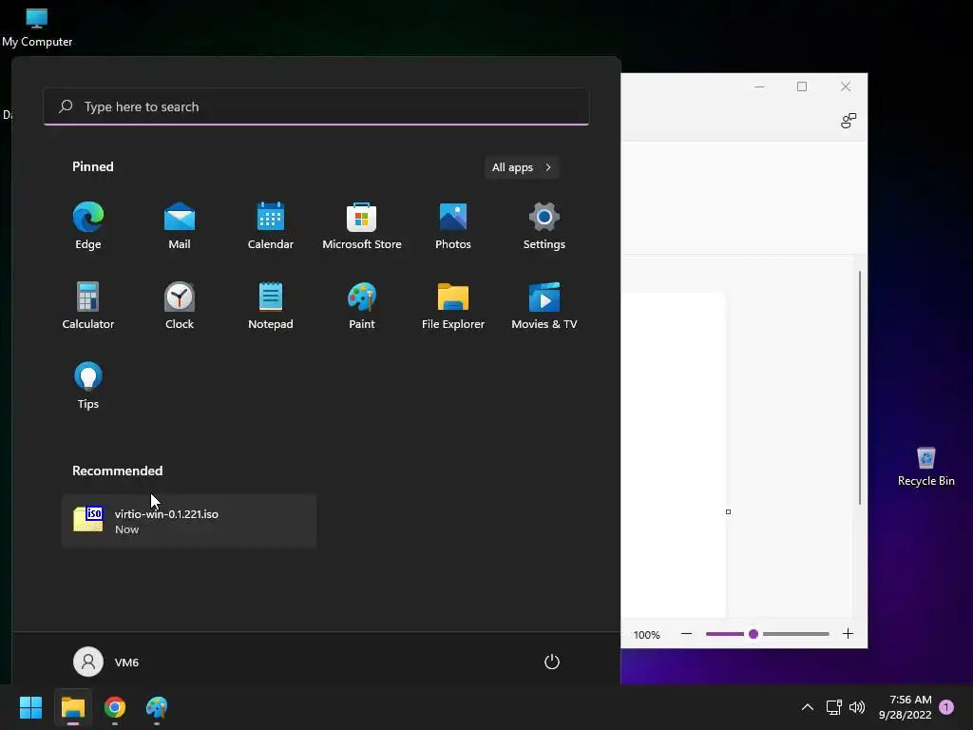Open the VM6 user account menu
This screenshot has width=973, height=730.
[x=106, y=662]
